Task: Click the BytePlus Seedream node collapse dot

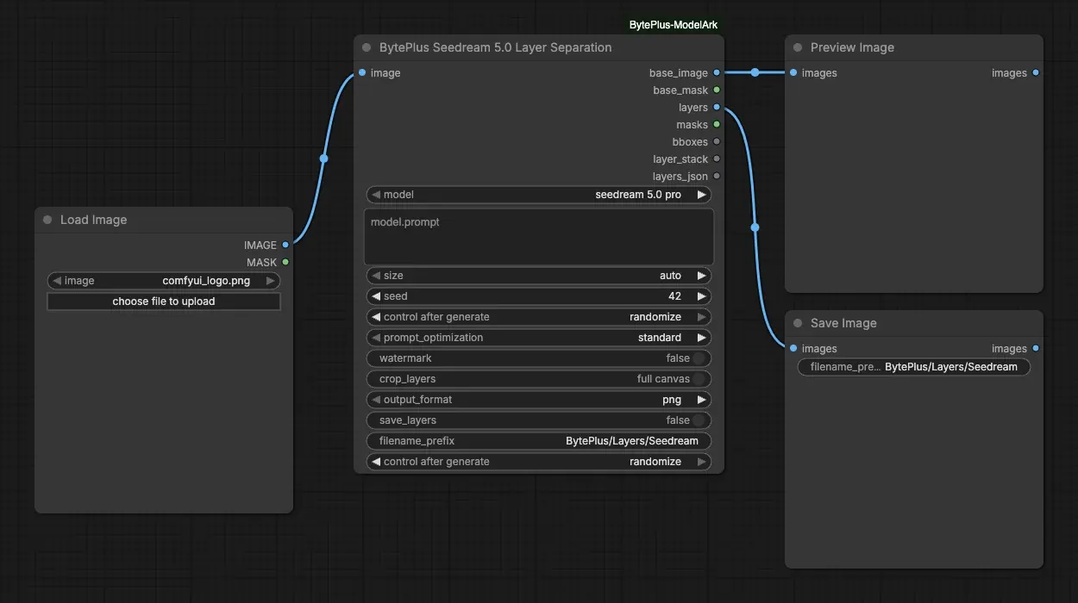Action: pyautogui.click(x=367, y=47)
